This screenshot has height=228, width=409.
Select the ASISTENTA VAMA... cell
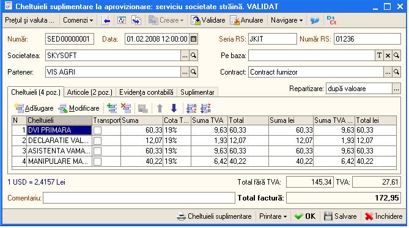(59, 151)
